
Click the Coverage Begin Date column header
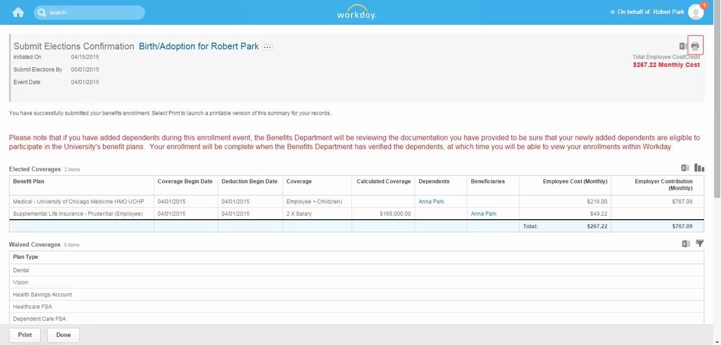[186, 185]
